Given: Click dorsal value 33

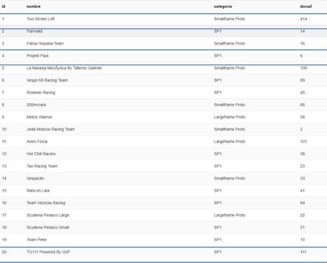Looking at the screenshot, I should point(302,178).
